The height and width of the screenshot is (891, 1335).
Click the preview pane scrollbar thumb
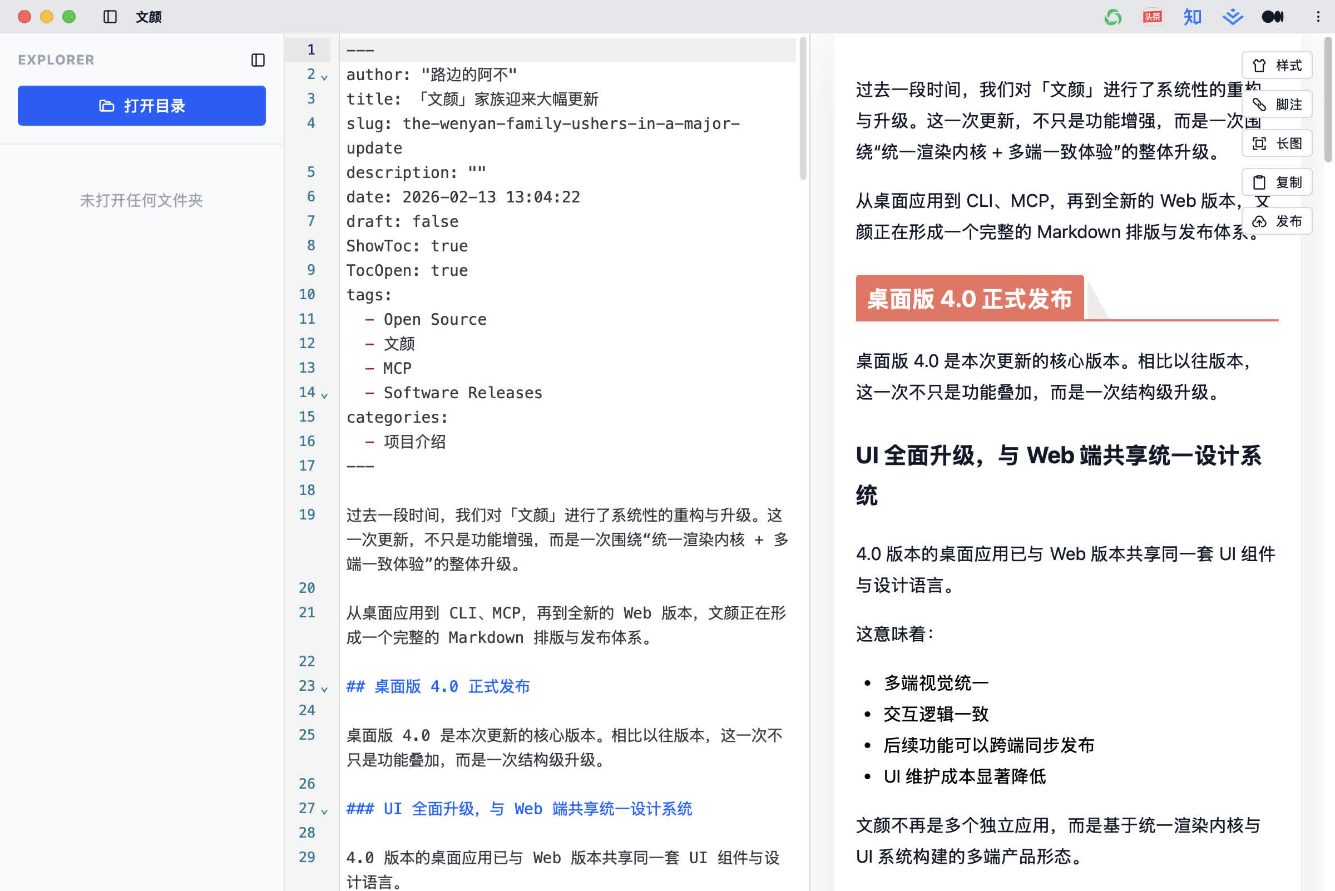pos(1328,100)
